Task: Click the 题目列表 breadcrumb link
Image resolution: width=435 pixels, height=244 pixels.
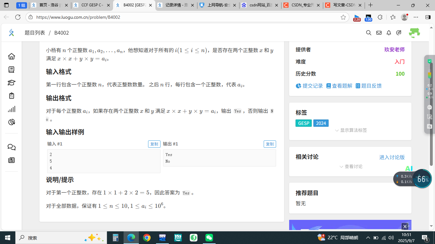Action: click(35, 33)
